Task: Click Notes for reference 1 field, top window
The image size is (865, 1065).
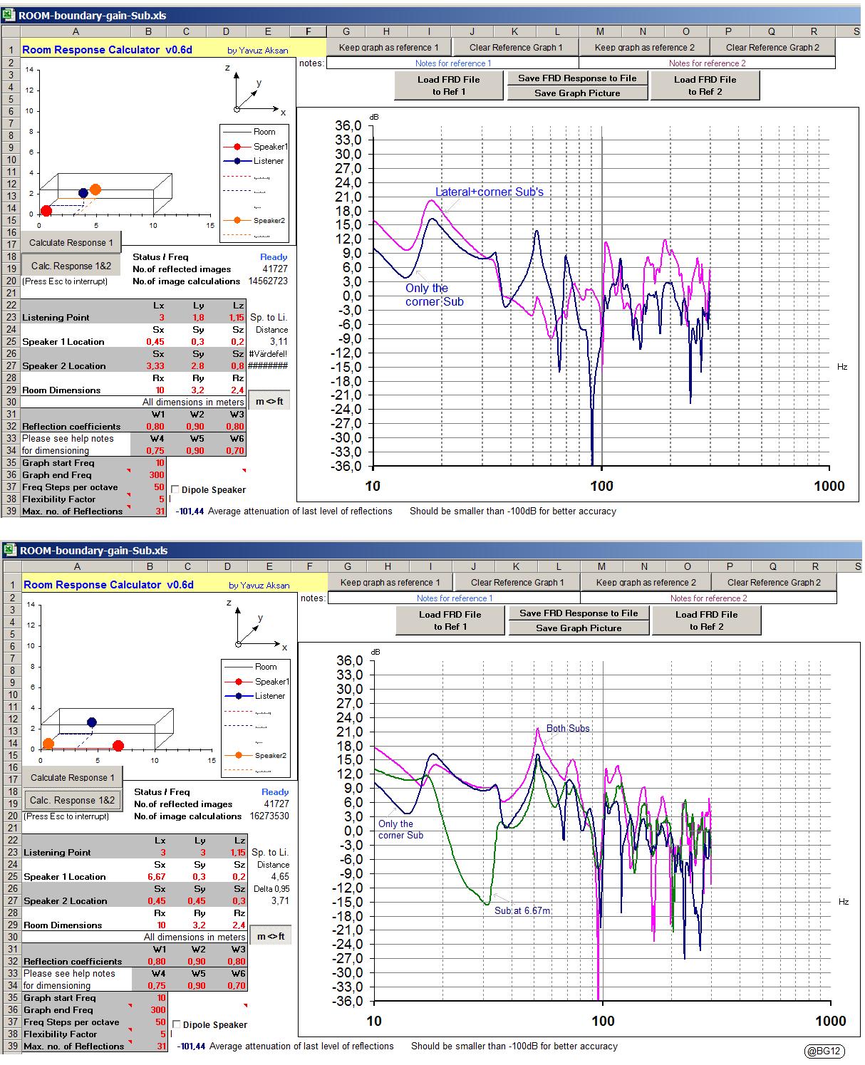Action: 452,63
